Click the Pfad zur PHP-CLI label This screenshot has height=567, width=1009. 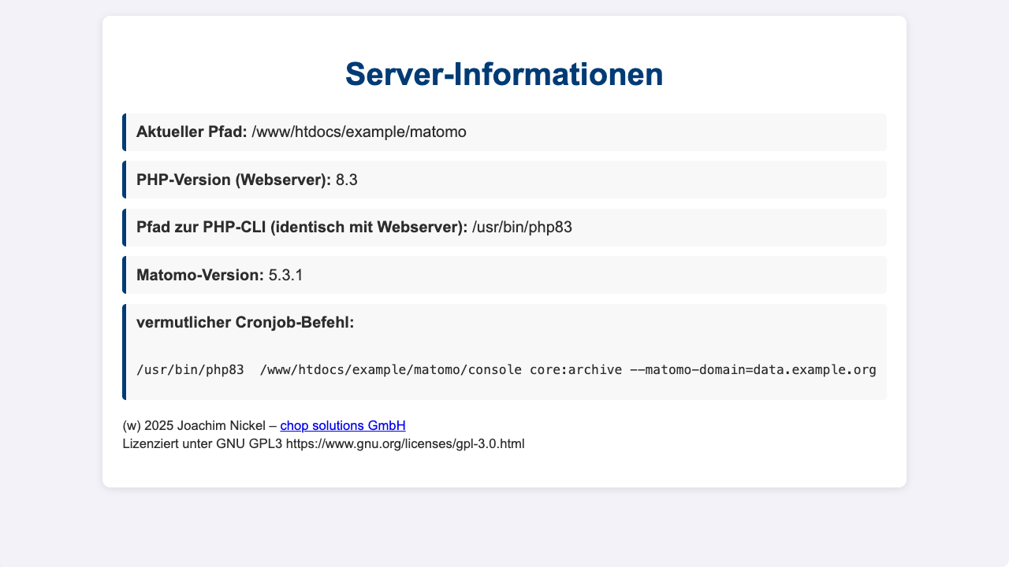coord(302,228)
